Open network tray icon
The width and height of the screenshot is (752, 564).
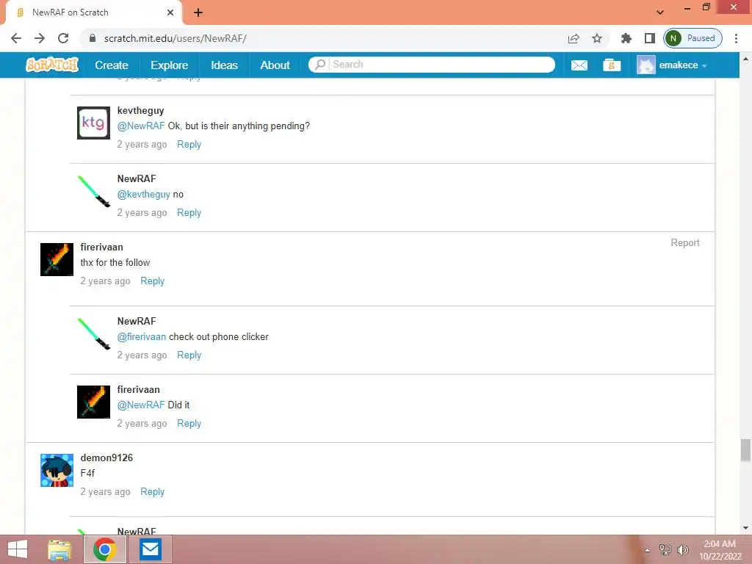coord(665,549)
